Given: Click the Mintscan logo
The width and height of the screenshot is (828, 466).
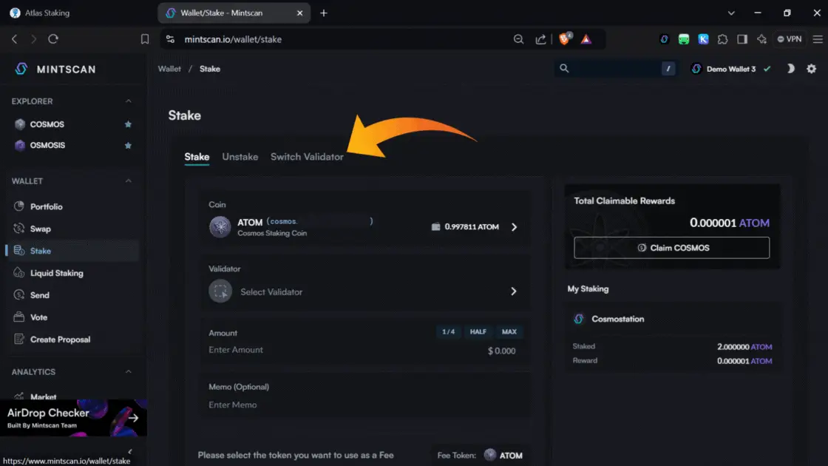Looking at the screenshot, I should 55,69.
